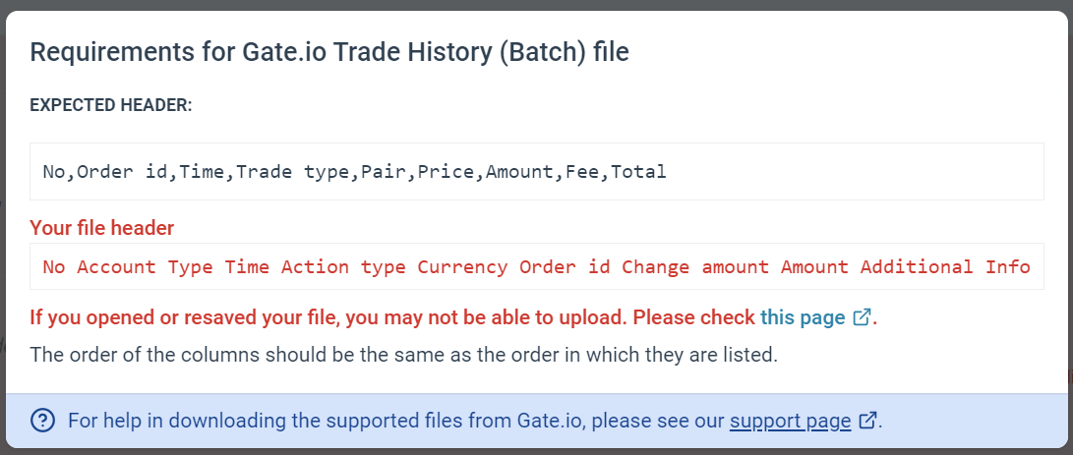Click the column order note text
1073x455 pixels.
click(x=404, y=355)
